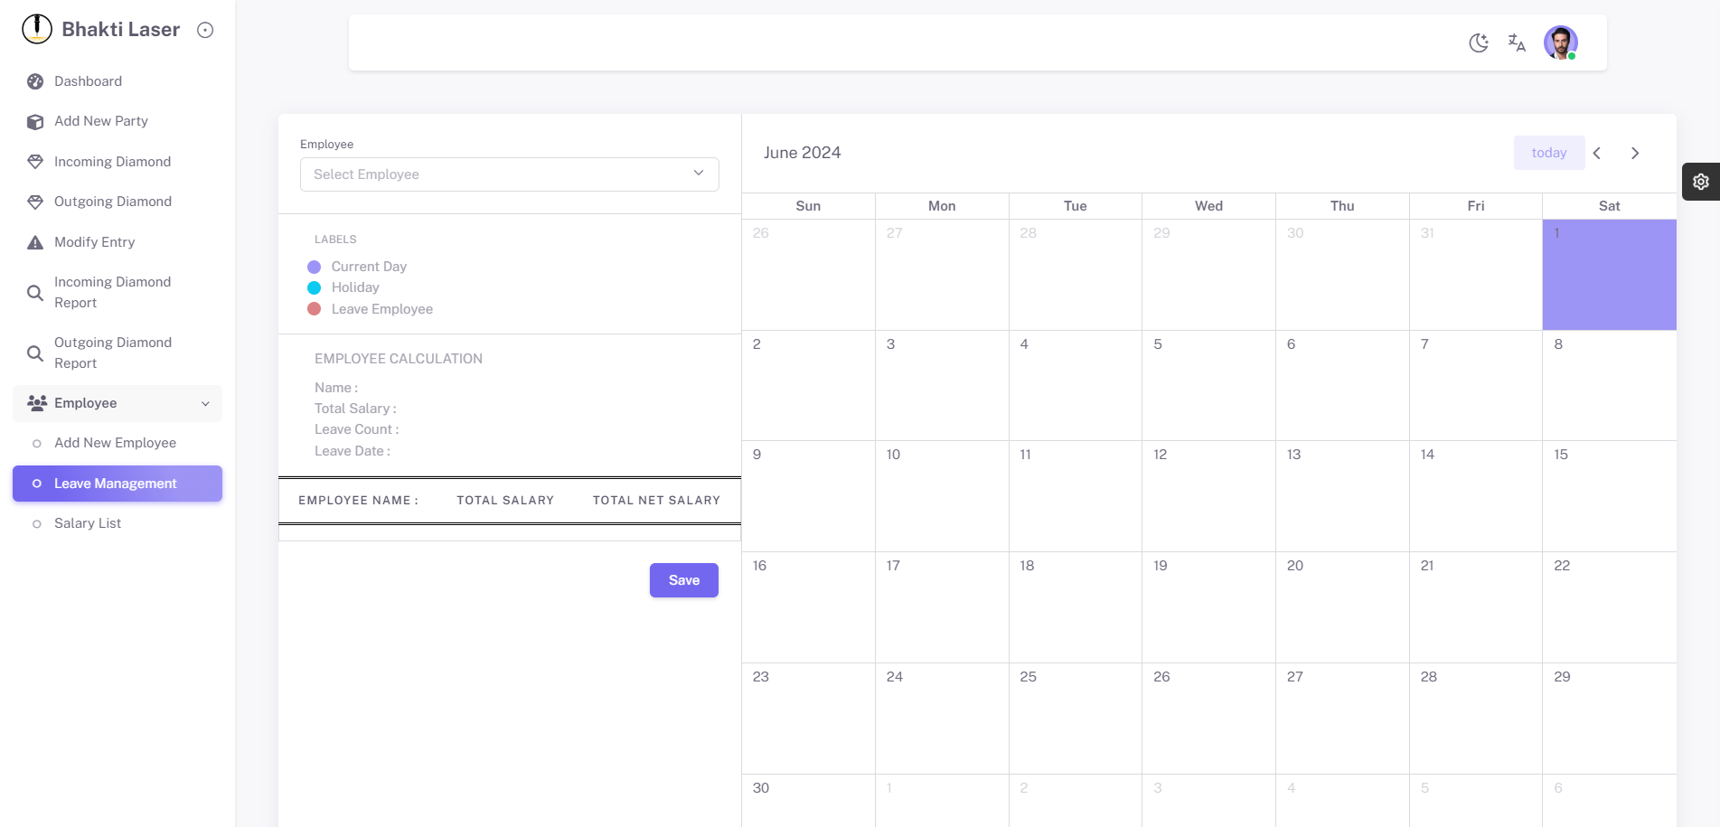Click the today button
This screenshot has height=827, width=1720.
(x=1548, y=153)
